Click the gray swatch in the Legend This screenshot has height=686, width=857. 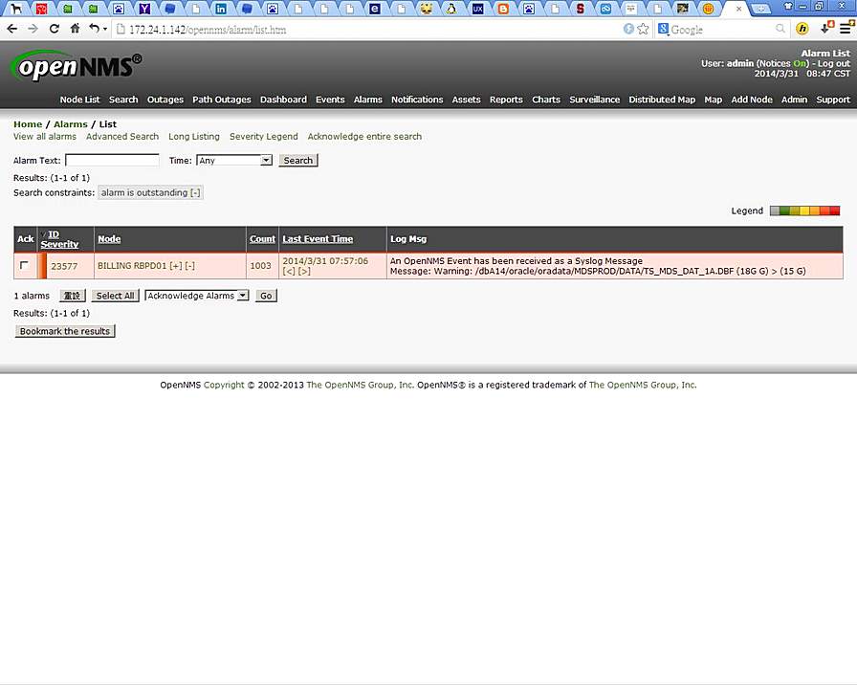[x=775, y=210]
